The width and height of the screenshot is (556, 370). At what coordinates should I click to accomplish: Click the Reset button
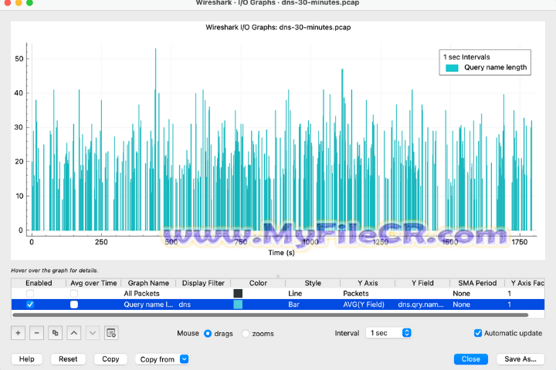(x=68, y=359)
